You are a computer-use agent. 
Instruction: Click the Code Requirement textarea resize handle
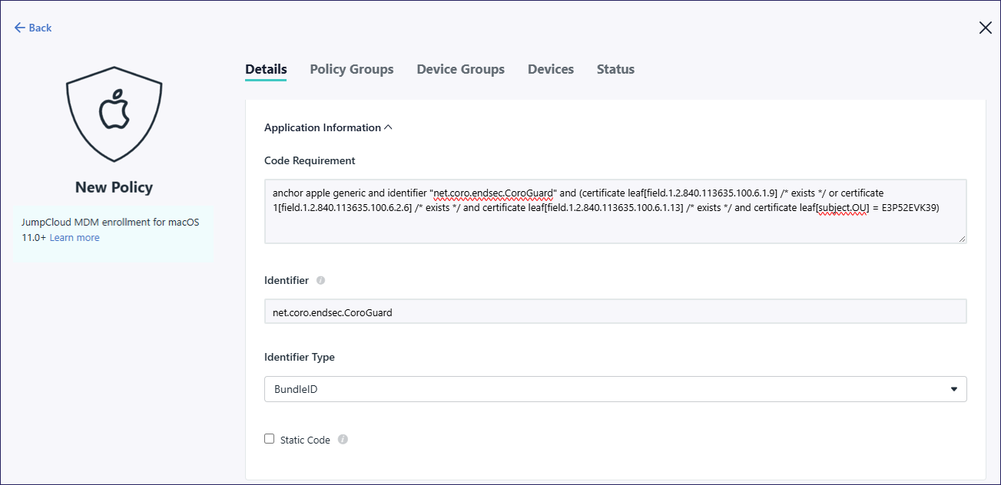[x=962, y=239]
